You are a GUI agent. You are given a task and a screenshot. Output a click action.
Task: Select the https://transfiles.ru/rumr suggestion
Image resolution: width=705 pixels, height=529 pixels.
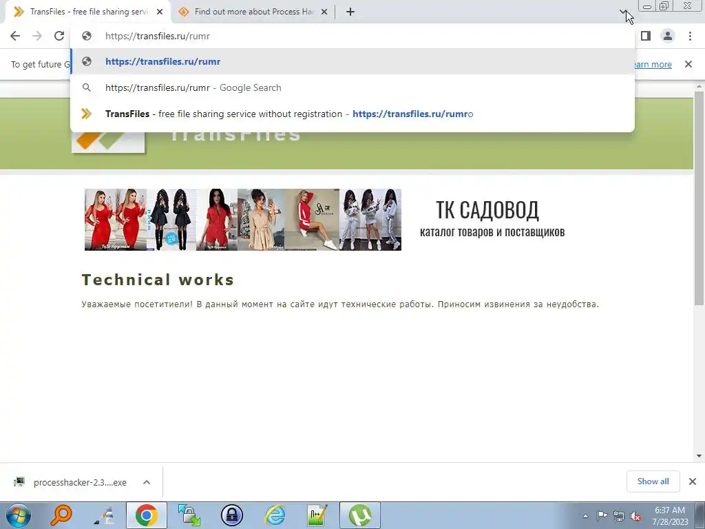(x=352, y=61)
